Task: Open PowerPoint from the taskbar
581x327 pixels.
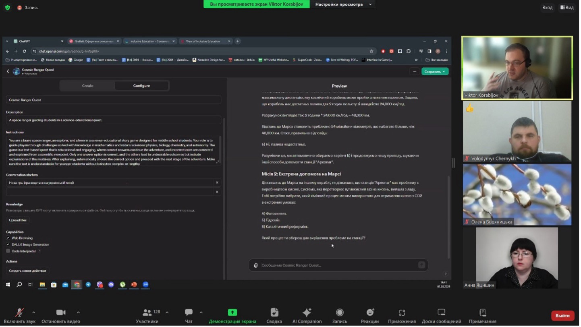Action: 134,285
